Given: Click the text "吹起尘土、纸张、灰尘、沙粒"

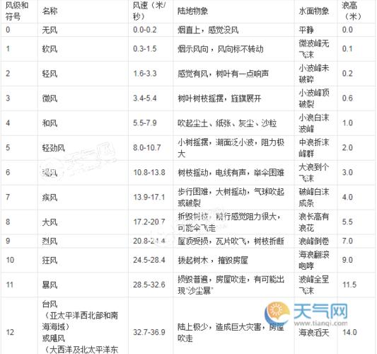Looking at the screenshot, I should point(227,123).
